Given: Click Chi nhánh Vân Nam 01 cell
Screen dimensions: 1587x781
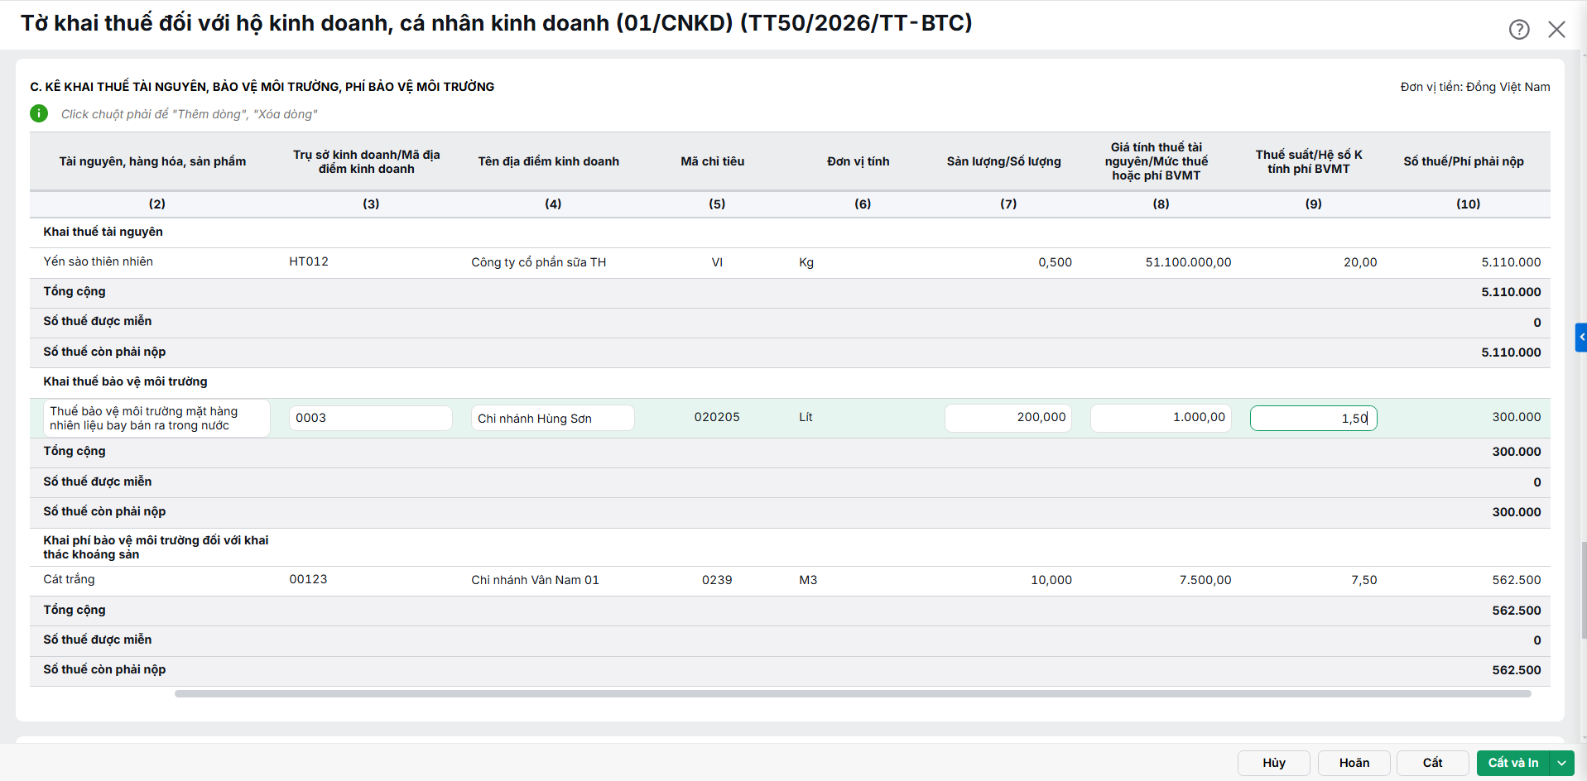Looking at the screenshot, I should [535, 580].
